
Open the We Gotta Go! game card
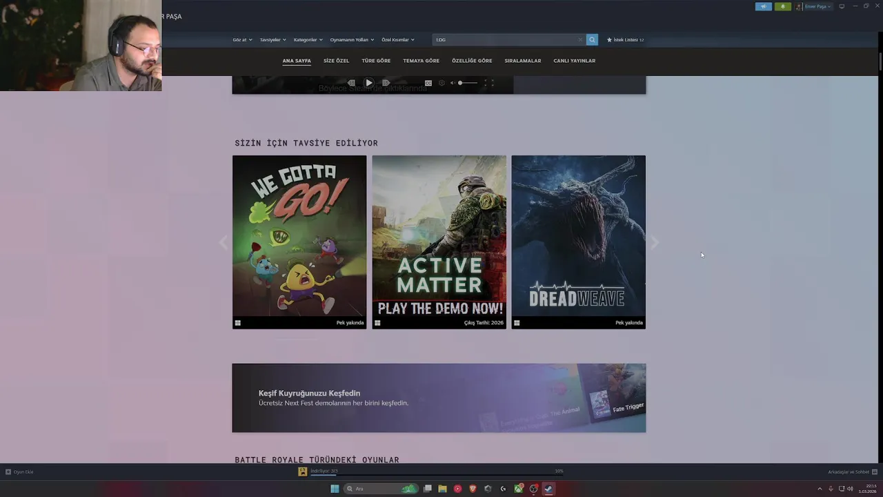[x=299, y=242]
